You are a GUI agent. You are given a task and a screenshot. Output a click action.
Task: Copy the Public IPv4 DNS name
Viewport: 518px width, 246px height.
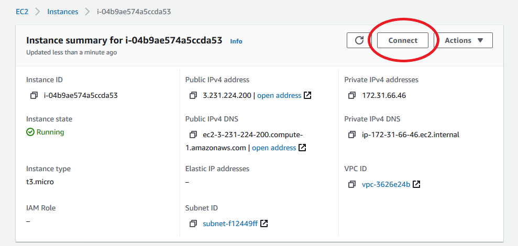click(x=193, y=135)
